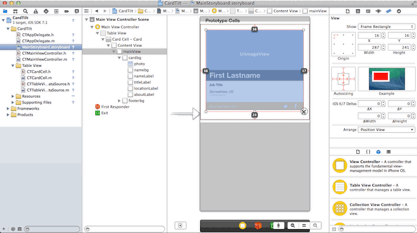Show the File inspector tab
Viewport: 417px width, 233px height.
pyautogui.click(x=347, y=11)
